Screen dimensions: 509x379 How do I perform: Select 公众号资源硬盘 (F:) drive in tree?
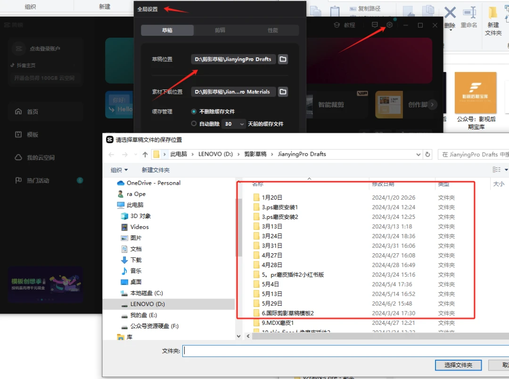point(150,326)
